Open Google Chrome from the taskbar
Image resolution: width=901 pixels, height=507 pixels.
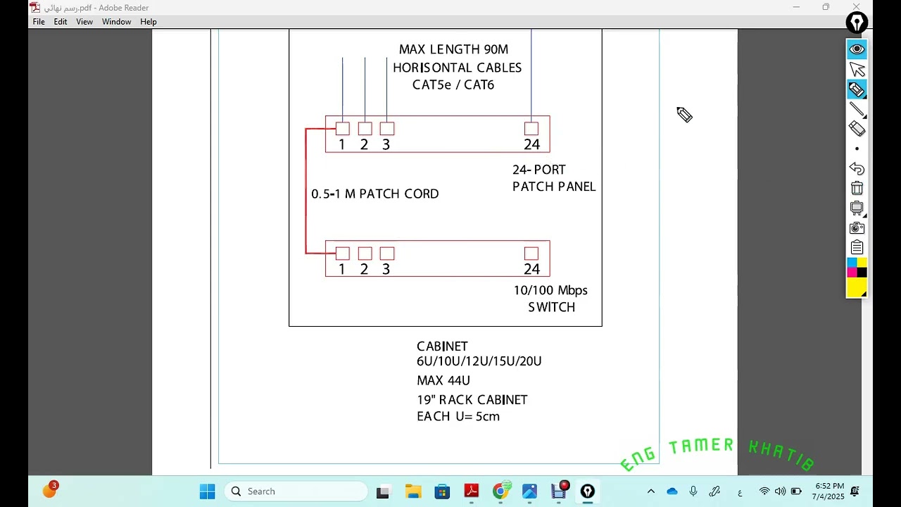(500, 492)
